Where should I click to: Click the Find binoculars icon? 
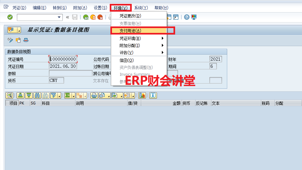click(x=37, y=95)
